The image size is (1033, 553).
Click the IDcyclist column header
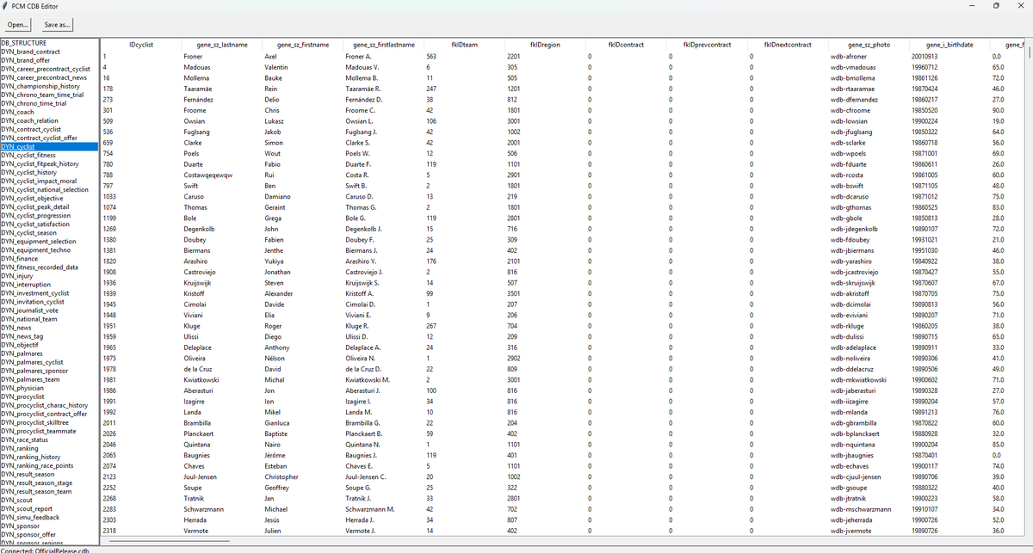140,44
